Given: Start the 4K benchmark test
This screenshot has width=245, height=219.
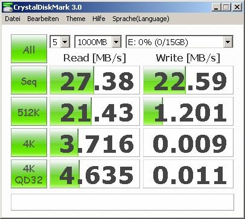Looking at the screenshot, I should tap(29, 143).
